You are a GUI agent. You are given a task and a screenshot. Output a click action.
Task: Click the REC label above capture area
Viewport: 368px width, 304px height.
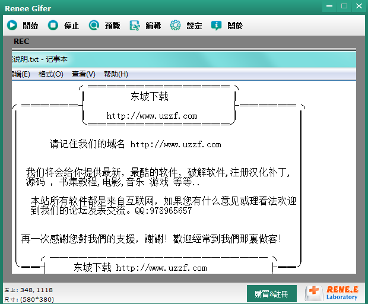point(21,42)
